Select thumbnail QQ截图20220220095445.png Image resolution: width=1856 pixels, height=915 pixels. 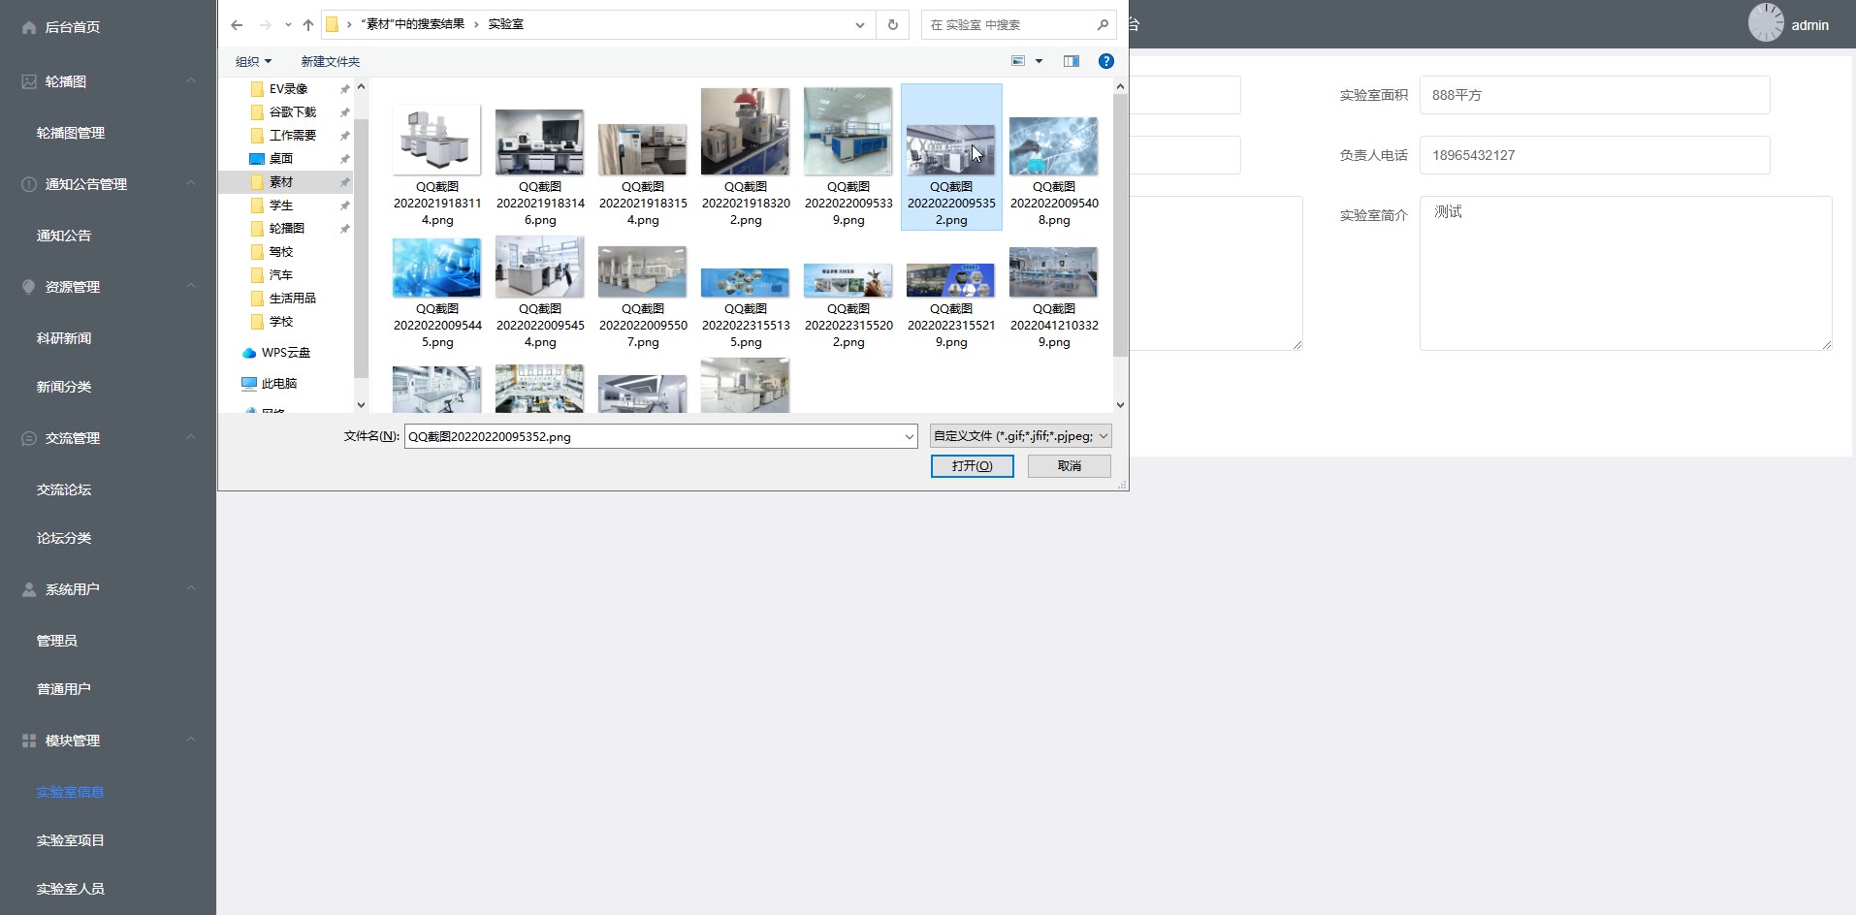(437, 293)
